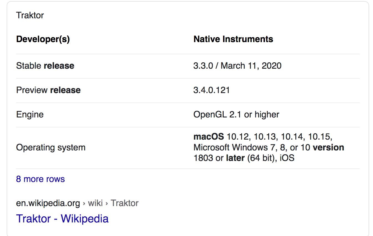Select the "3.4.0.121" preview version value
The image size is (373, 236).
[x=212, y=90]
